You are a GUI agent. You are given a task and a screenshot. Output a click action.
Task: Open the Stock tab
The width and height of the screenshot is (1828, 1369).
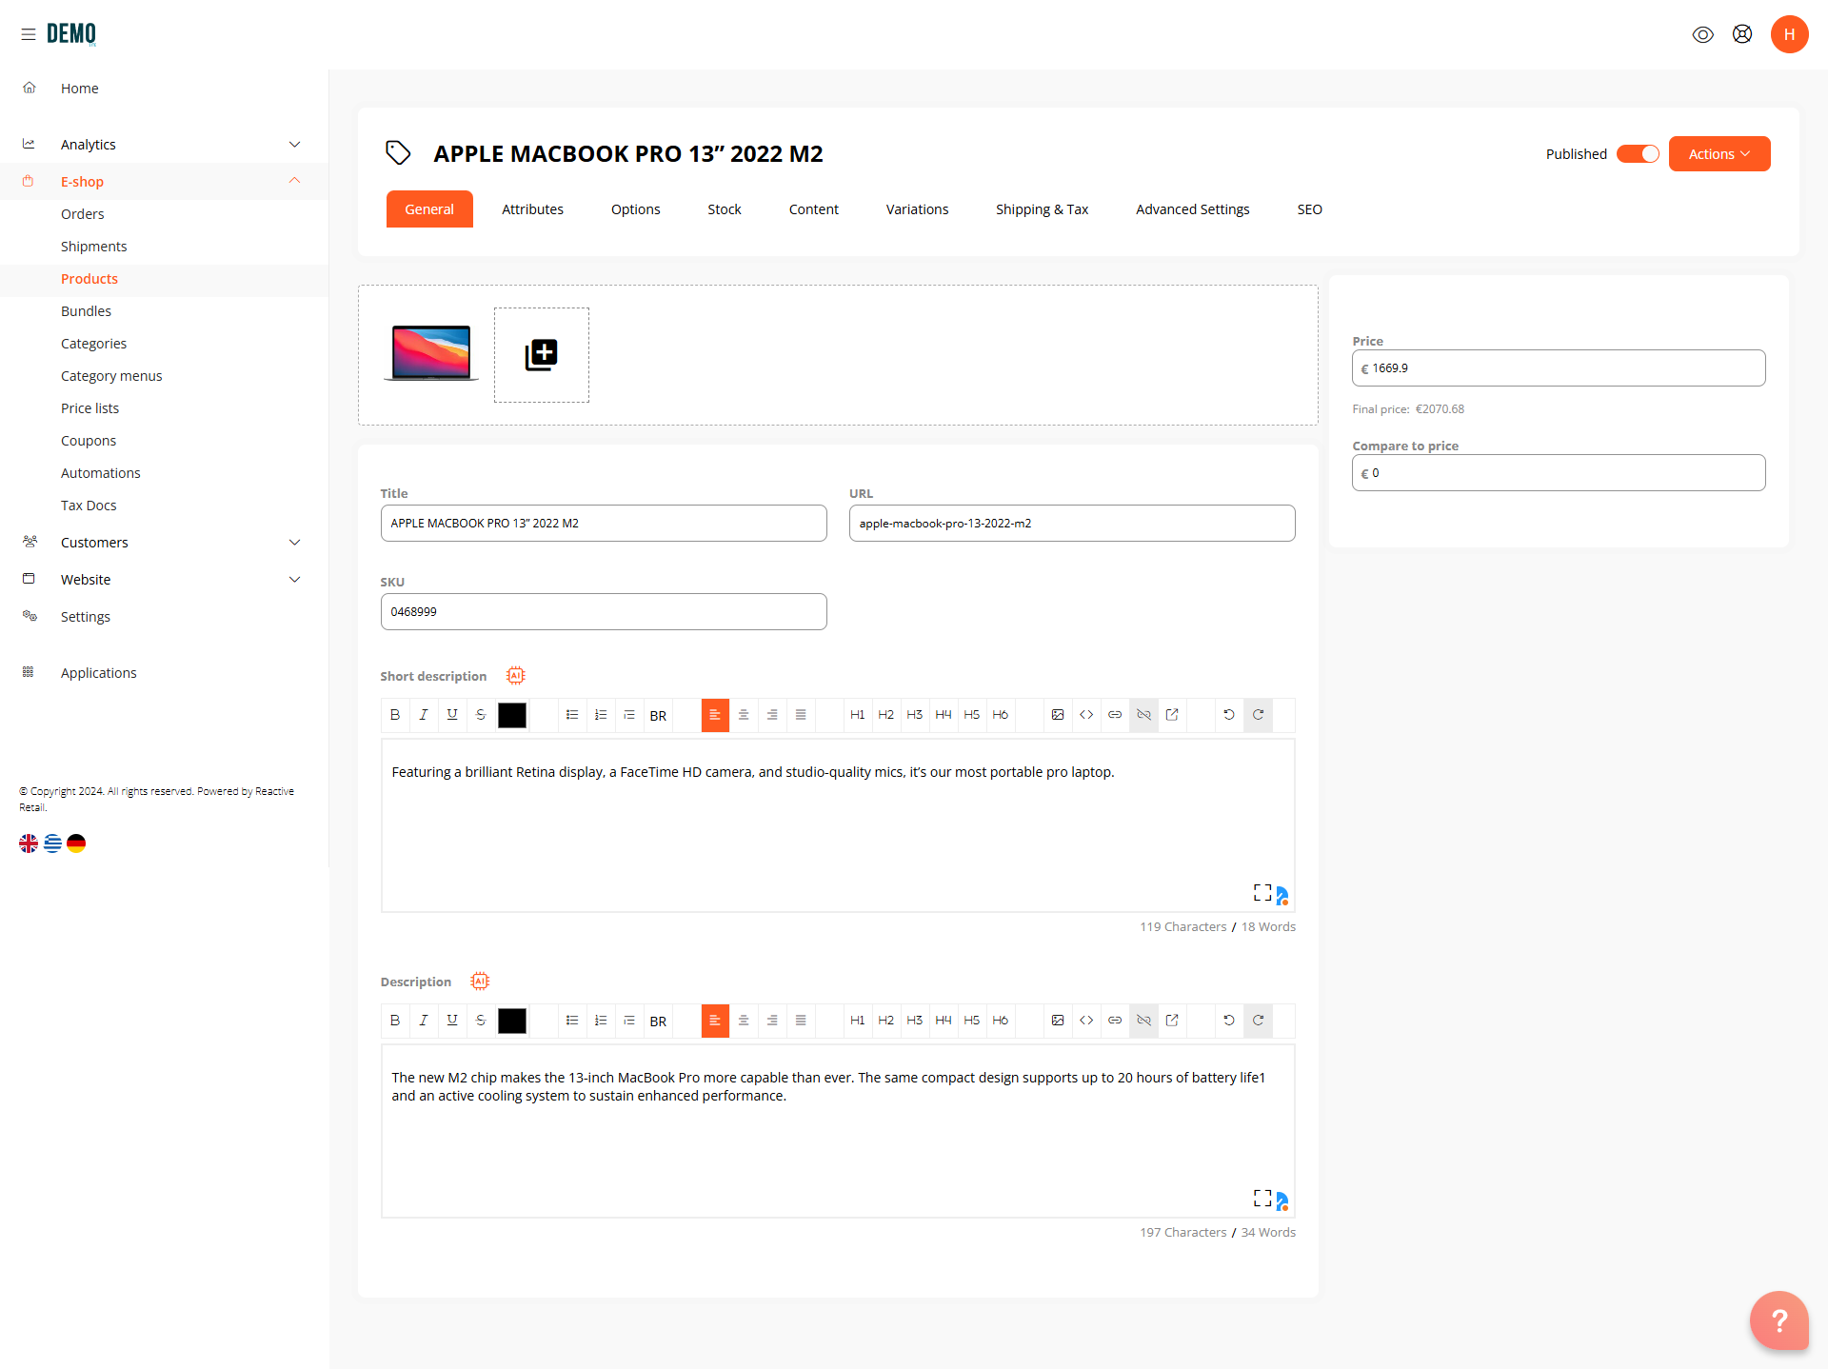point(725,209)
